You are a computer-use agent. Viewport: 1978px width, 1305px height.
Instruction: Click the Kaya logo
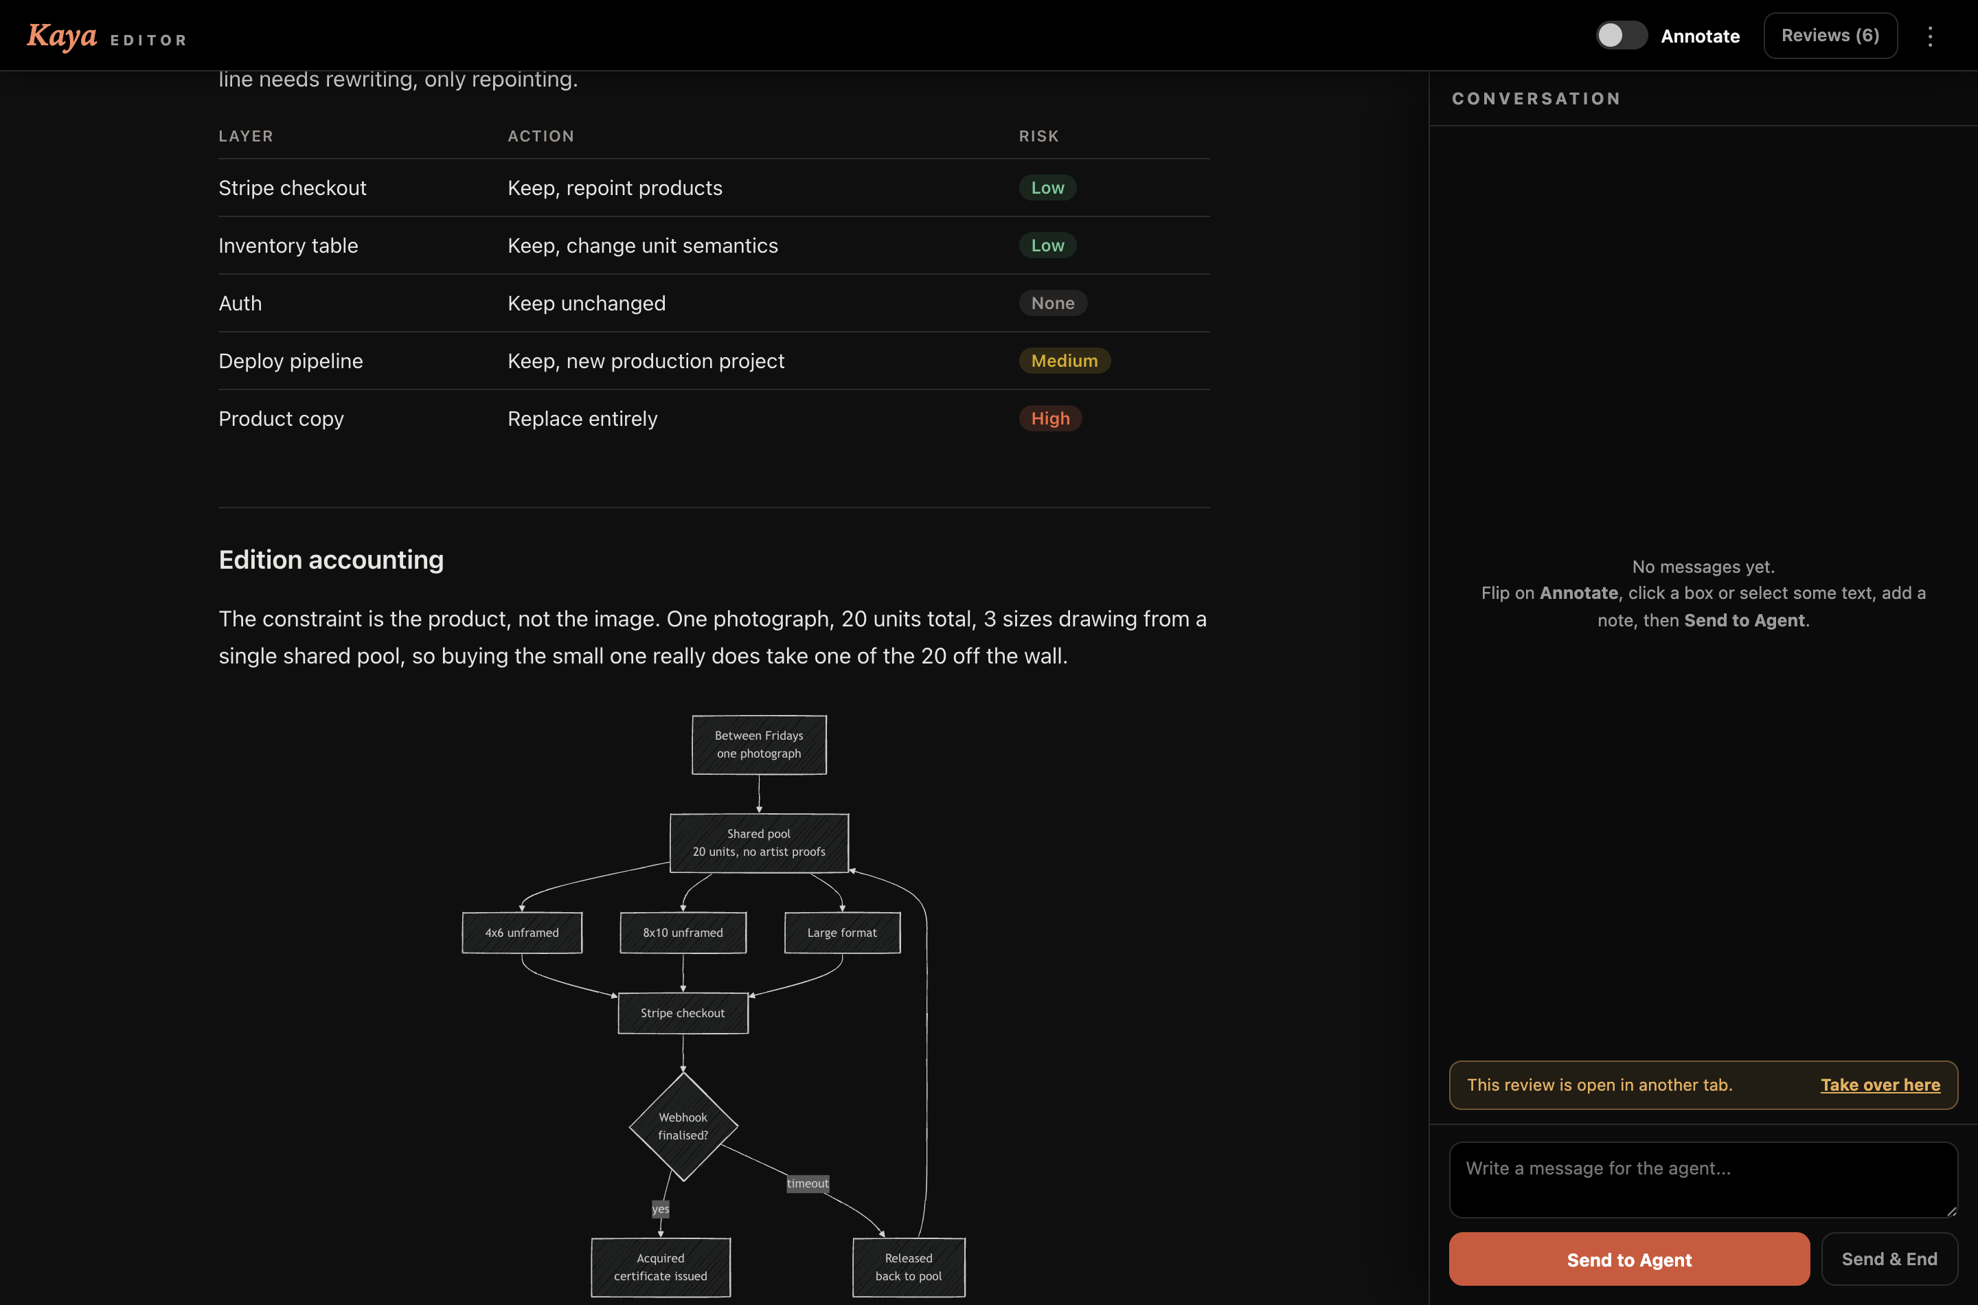click(62, 36)
